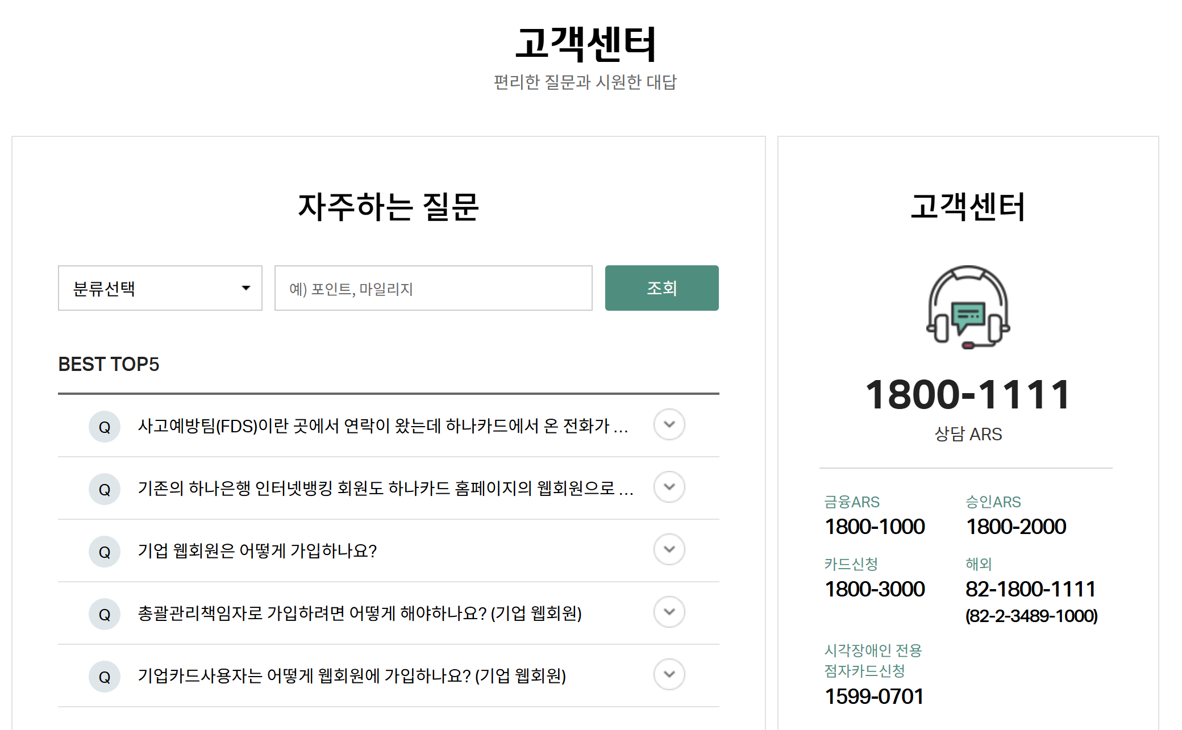This screenshot has height=730, width=1182.
Task: Click the FAQ search input field
Action: point(432,288)
